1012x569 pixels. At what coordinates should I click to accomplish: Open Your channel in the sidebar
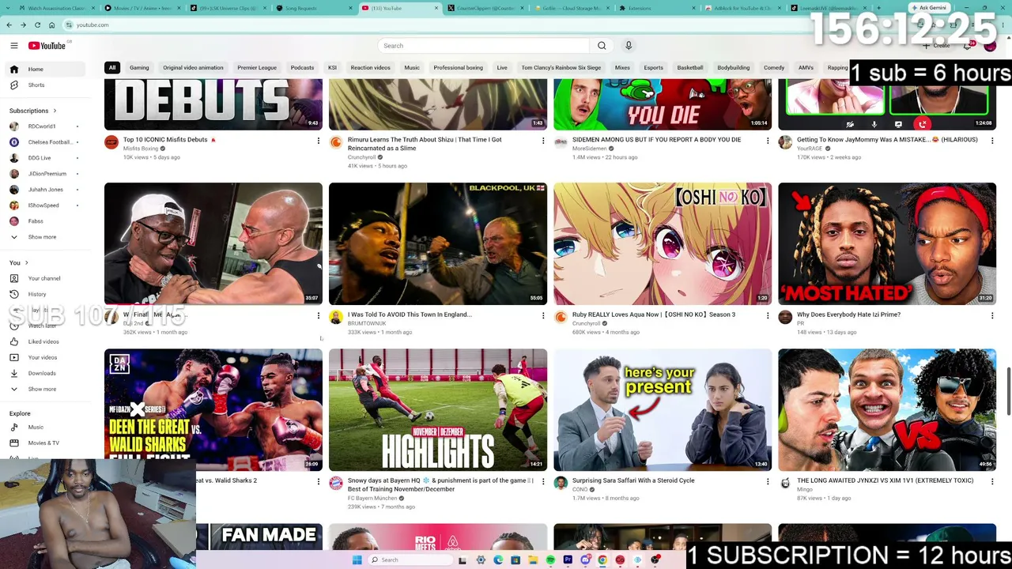(44, 278)
